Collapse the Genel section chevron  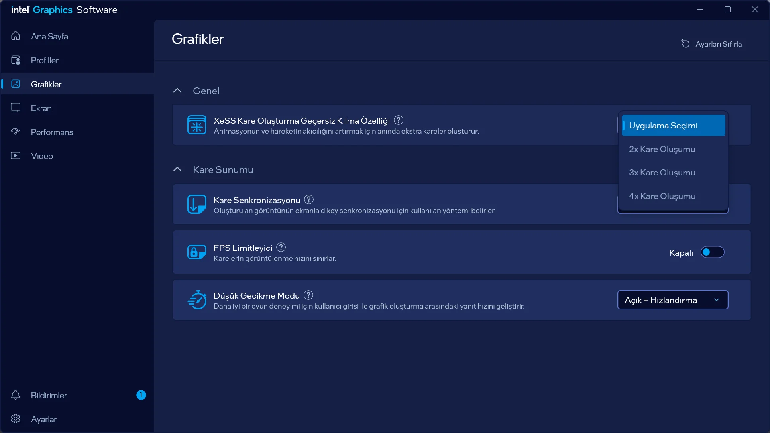click(x=177, y=91)
